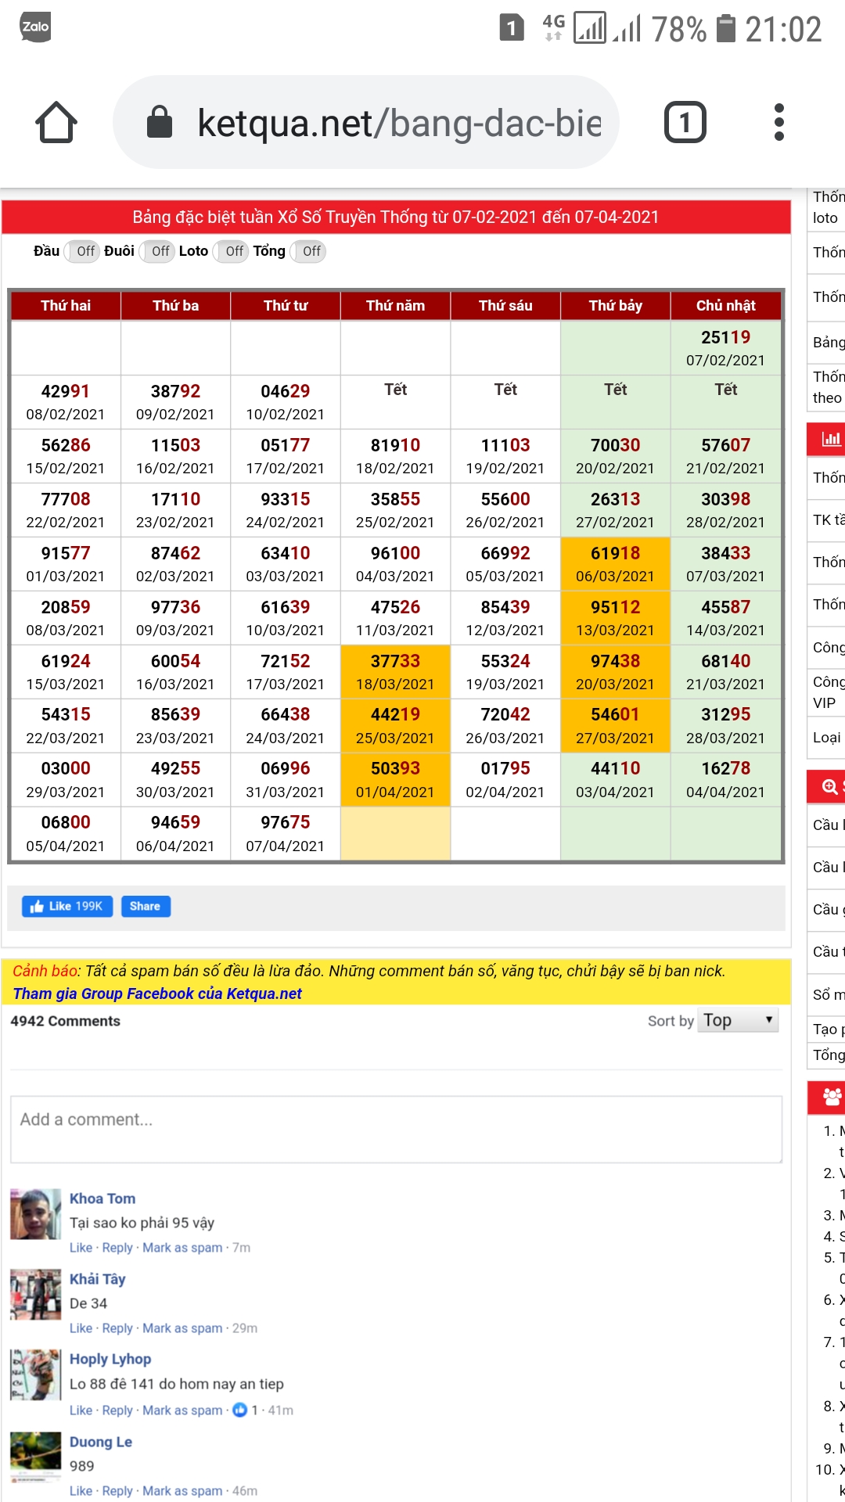Tap the SIM 1 status icon
Viewport: 845px width, 1502px height.
(x=512, y=28)
